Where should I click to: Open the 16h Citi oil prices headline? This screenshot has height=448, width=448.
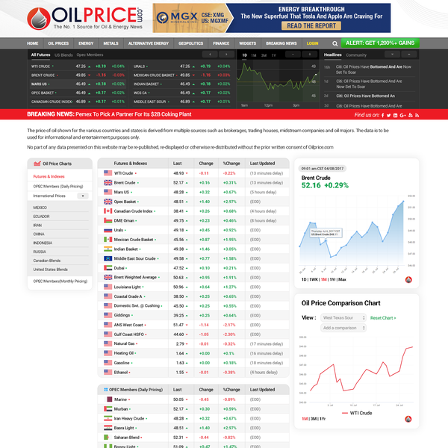pyautogui.click(x=373, y=69)
